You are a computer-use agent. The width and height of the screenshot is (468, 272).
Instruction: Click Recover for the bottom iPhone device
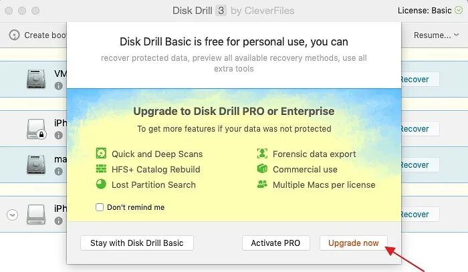(419, 215)
